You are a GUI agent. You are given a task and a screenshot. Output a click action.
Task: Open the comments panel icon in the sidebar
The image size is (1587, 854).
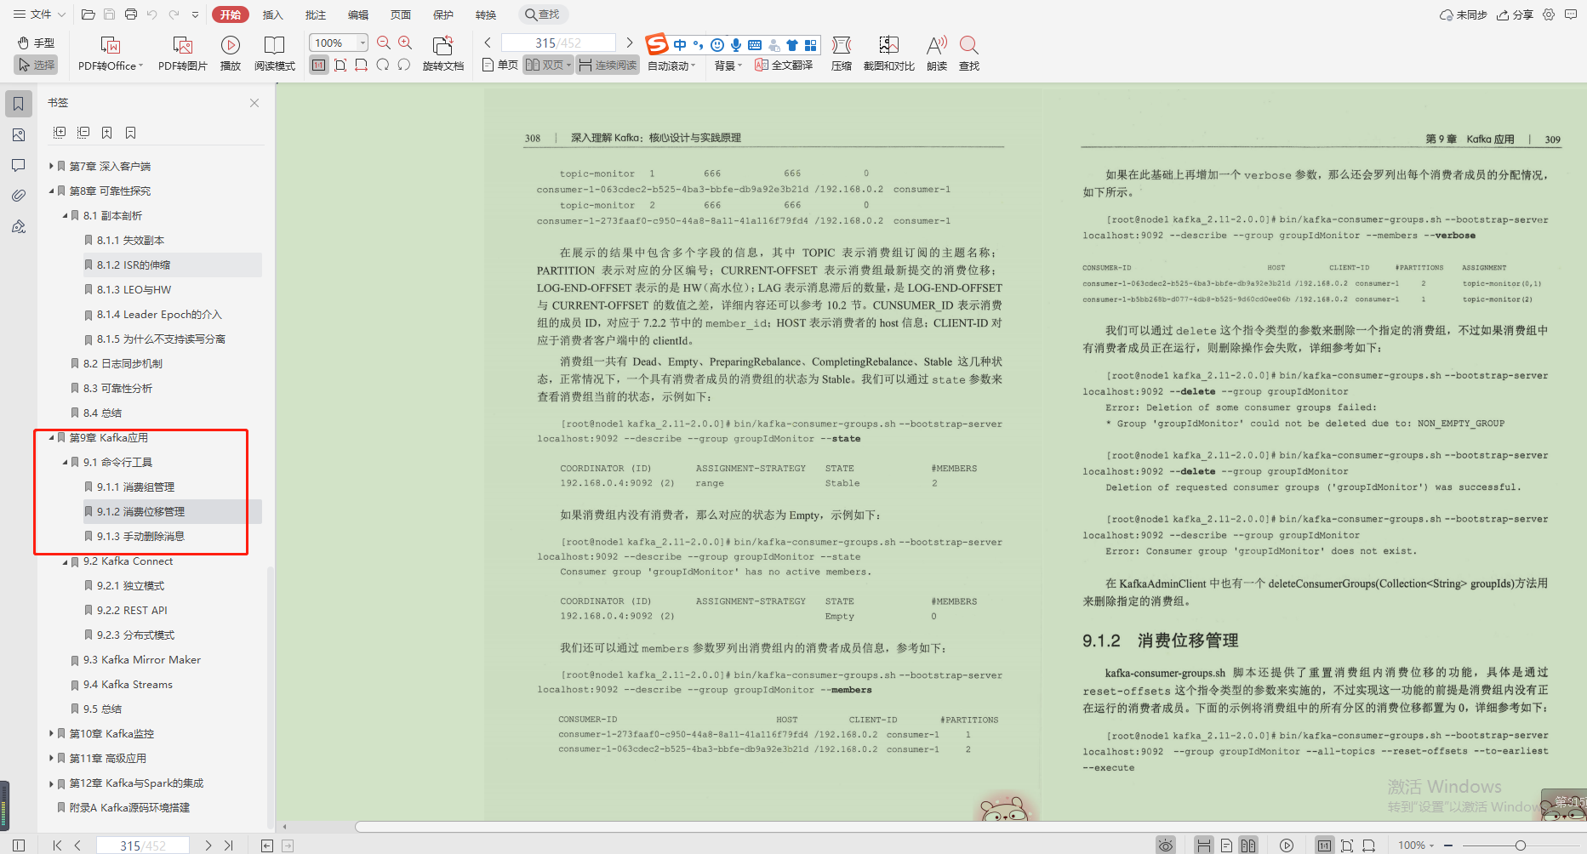tap(19, 165)
